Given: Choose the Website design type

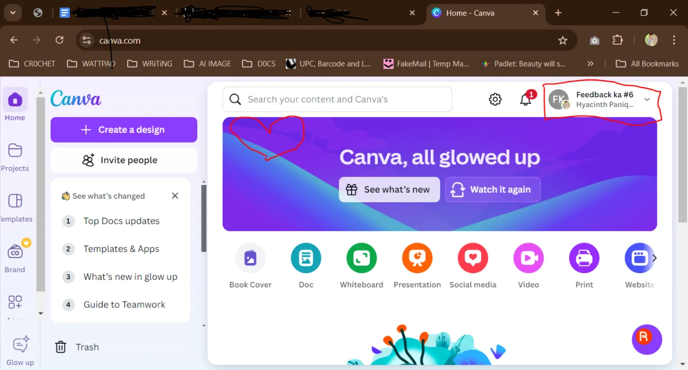Looking at the screenshot, I should coord(640,266).
